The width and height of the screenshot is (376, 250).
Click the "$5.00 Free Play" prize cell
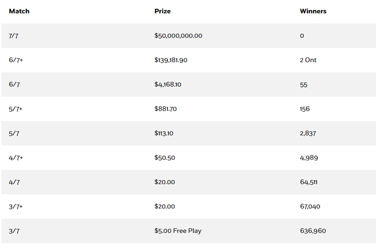[x=178, y=231]
